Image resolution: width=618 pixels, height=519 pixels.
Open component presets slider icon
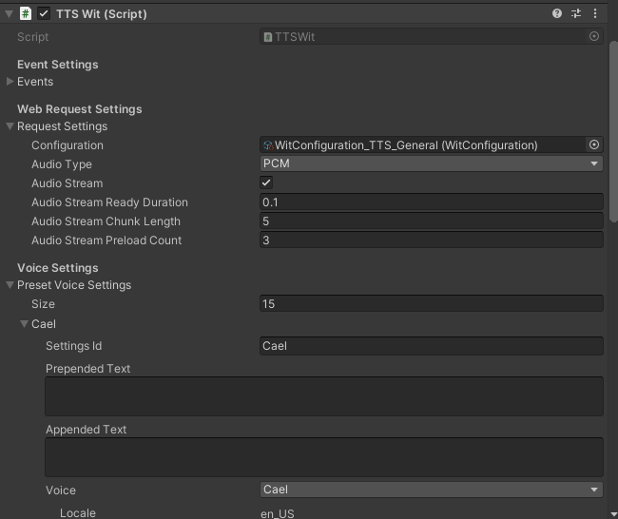[576, 14]
